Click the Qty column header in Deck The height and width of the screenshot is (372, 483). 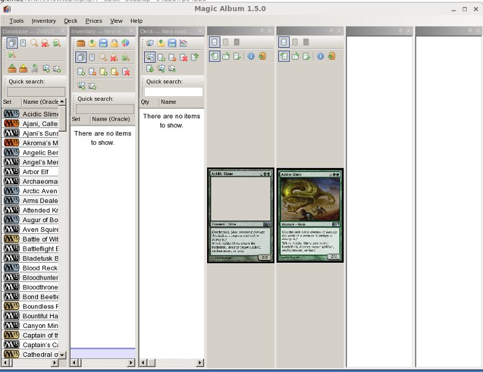tap(145, 102)
